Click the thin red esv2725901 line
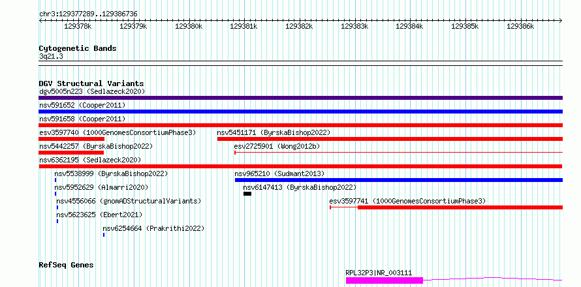This screenshot has width=581, height=287. (399, 153)
